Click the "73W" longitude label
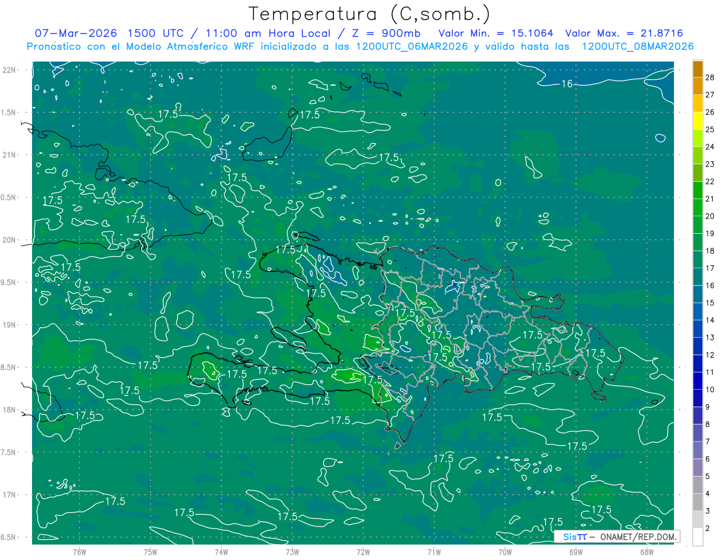 pyautogui.click(x=292, y=552)
